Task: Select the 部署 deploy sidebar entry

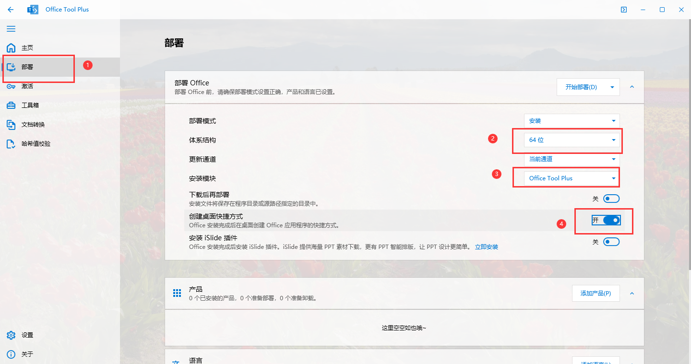Action: tap(26, 67)
